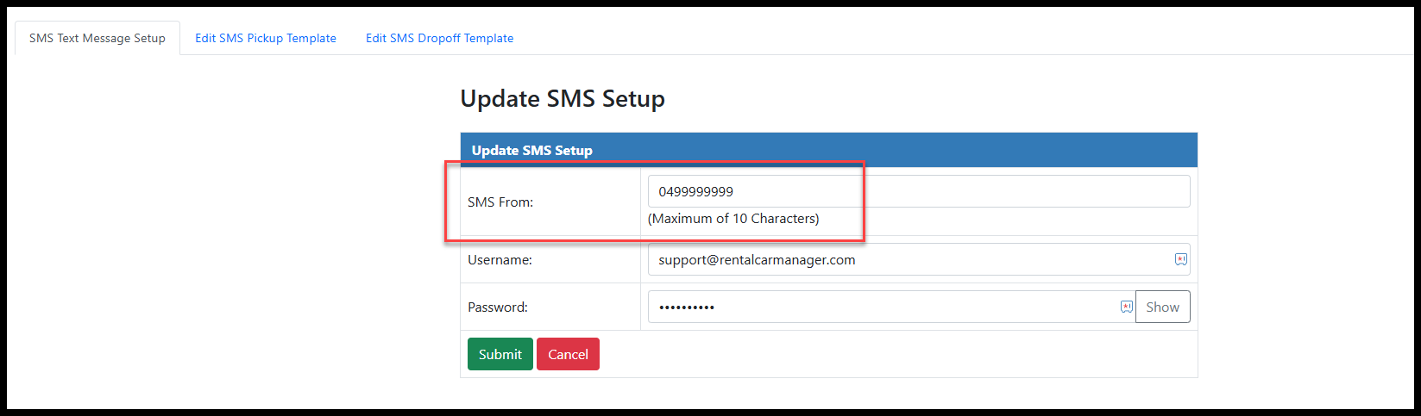Click the masked password dots
Screen dimensions: 1421x416
coord(687,307)
